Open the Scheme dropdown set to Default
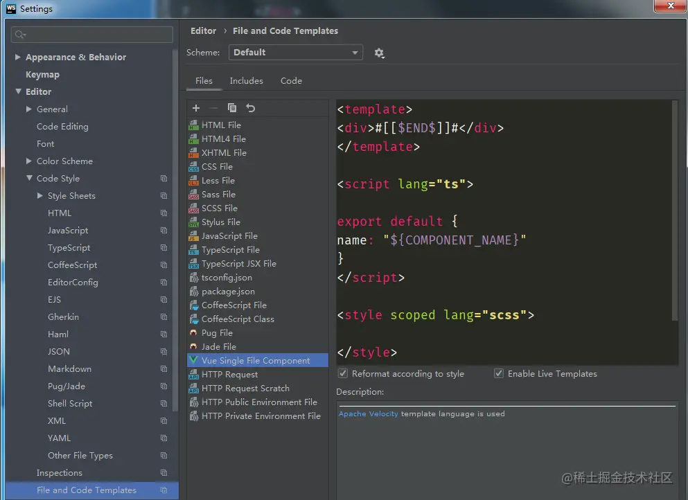Image resolution: width=688 pixels, height=500 pixels. point(296,53)
